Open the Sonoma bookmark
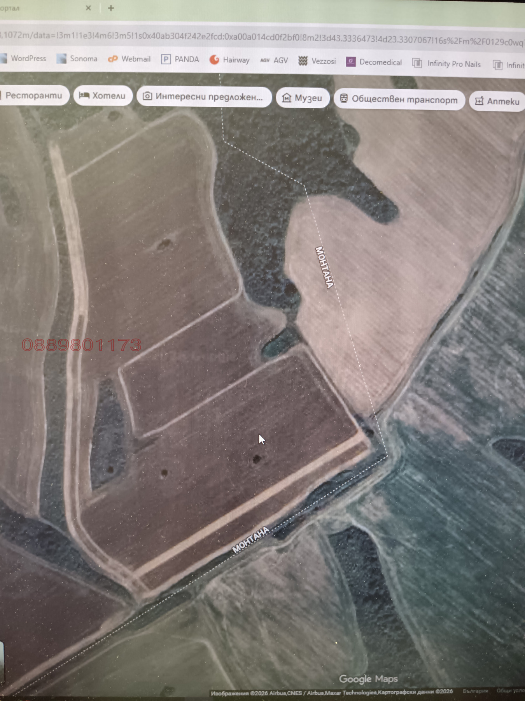 [77, 59]
